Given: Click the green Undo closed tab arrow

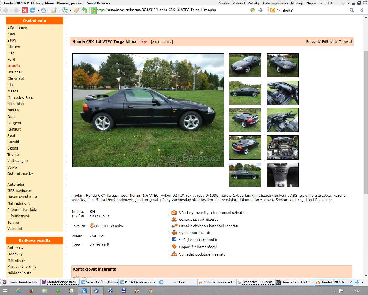Looking at the screenshot, I should tap(84, 10).
